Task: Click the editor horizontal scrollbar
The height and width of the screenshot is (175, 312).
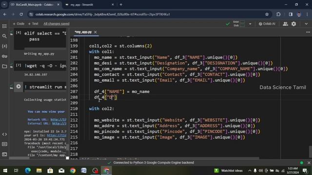Action: pos(169,158)
